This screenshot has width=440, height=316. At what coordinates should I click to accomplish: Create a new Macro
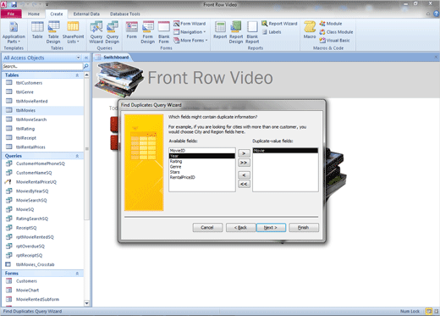pos(310,30)
